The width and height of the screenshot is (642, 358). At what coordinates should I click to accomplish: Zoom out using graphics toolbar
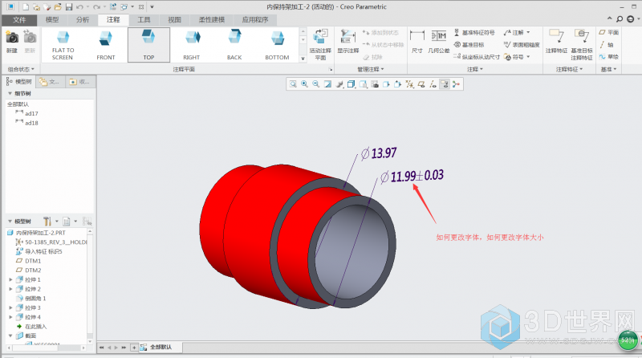click(x=315, y=84)
